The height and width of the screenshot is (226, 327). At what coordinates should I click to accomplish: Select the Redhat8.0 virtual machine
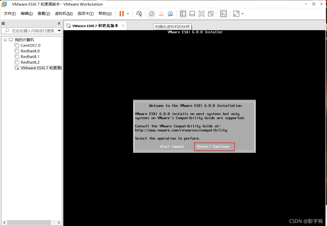[30, 51]
